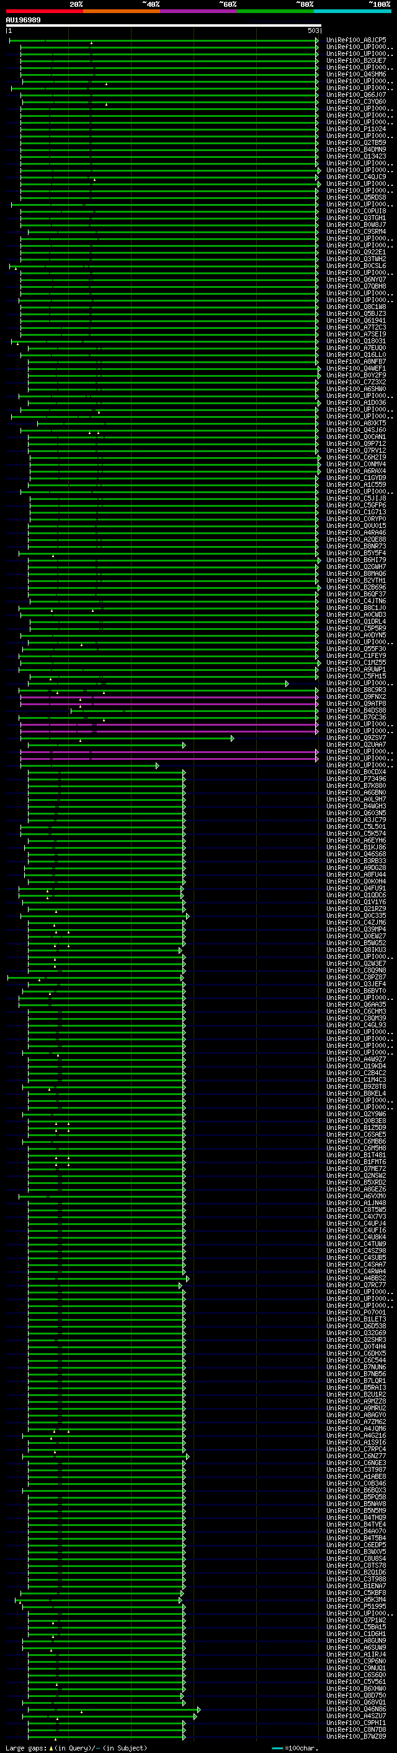397x1753 pixels.
Task: Select label UniRef100_C4QJC9
Action: 356,177
